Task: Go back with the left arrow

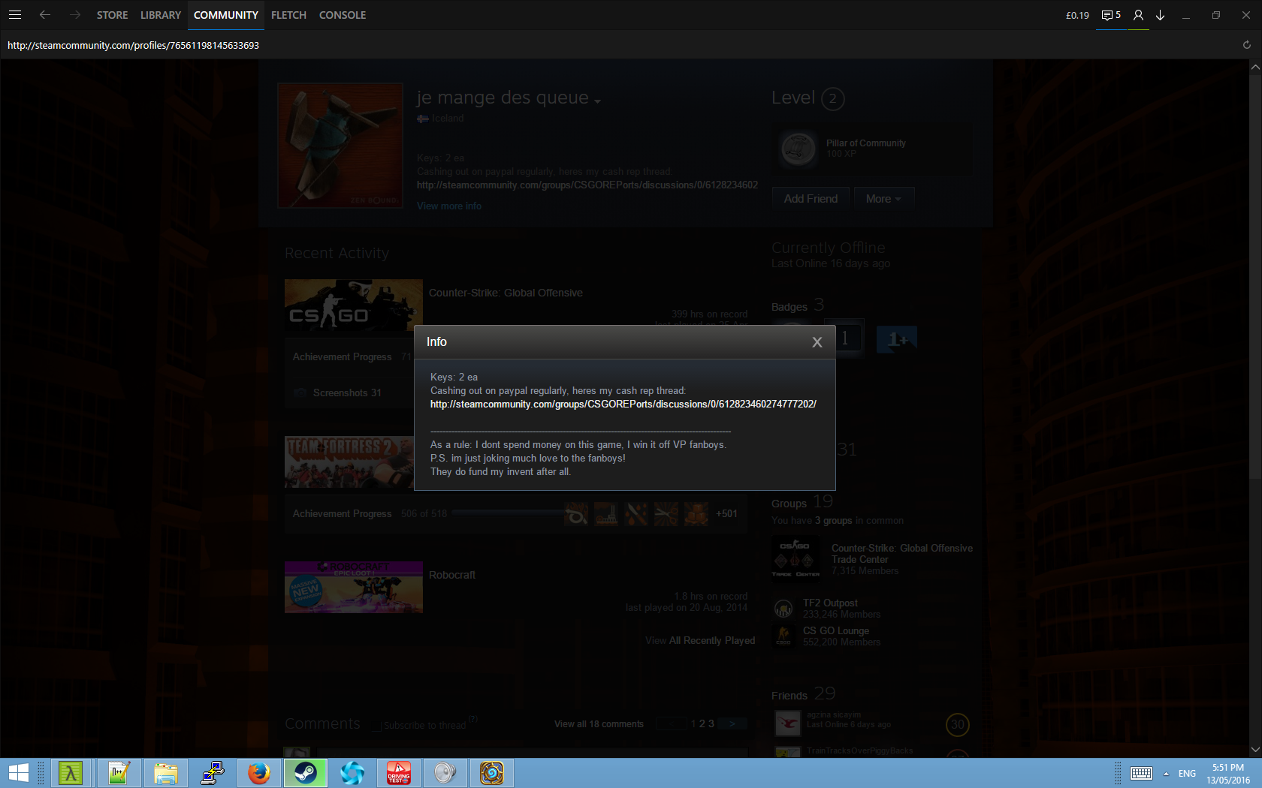Action: (x=45, y=15)
